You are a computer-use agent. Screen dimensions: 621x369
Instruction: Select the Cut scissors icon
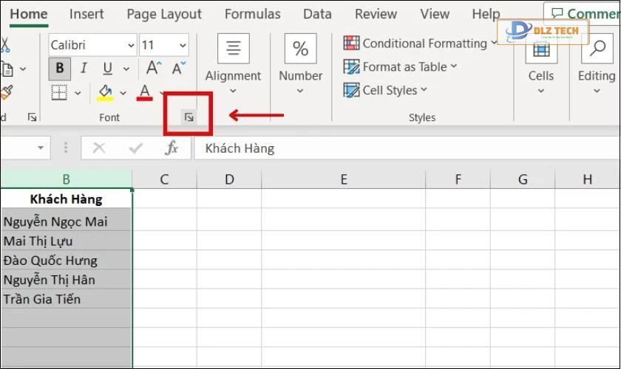4,45
